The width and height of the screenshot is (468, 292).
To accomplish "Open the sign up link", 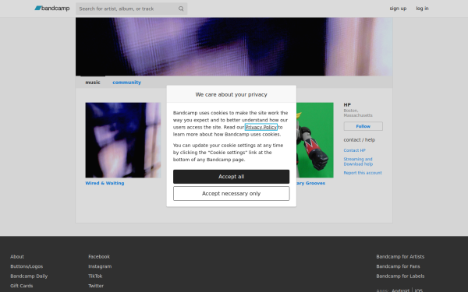I will [398, 9].
